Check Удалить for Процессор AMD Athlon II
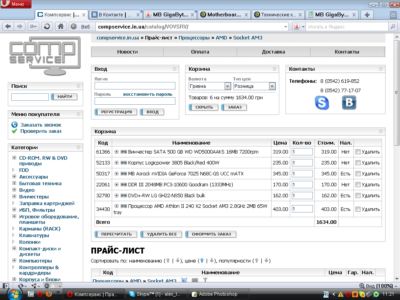 click(x=358, y=209)
